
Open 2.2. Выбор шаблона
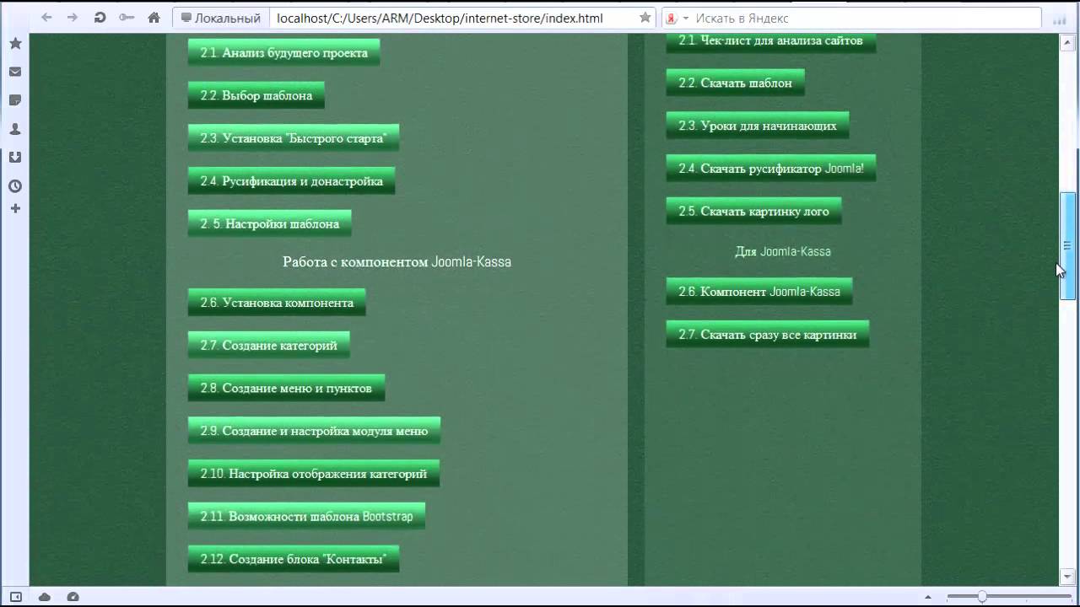tap(256, 95)
